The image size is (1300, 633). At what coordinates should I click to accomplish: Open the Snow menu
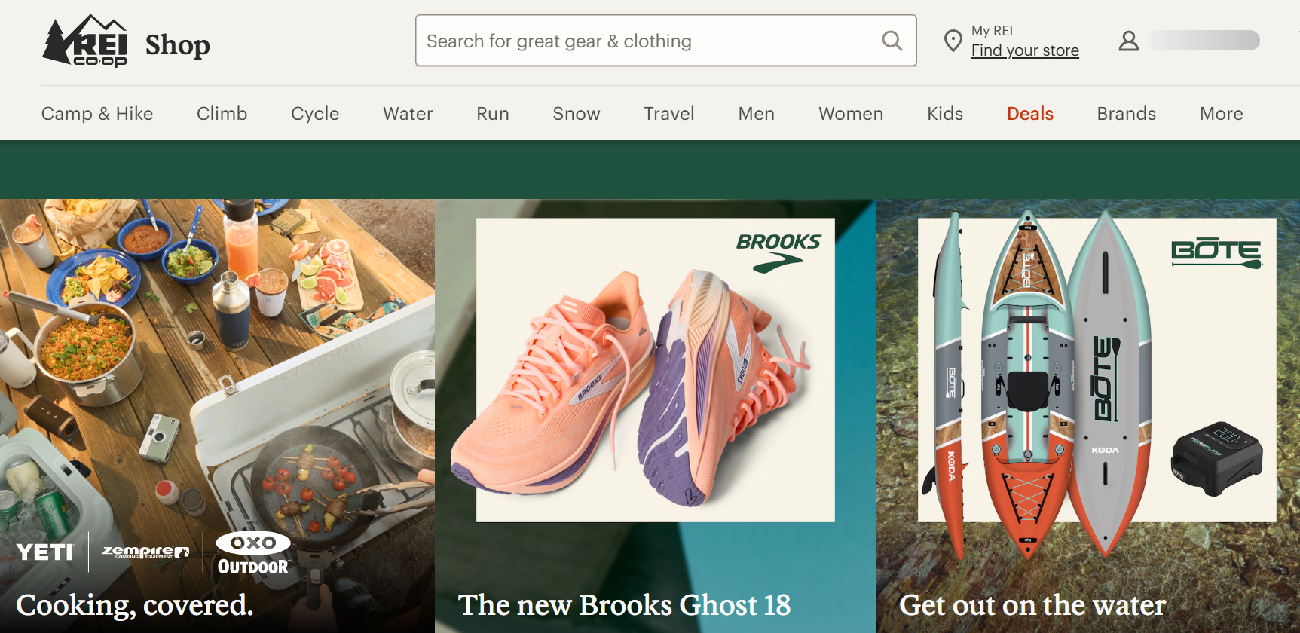tap(577, 114)
